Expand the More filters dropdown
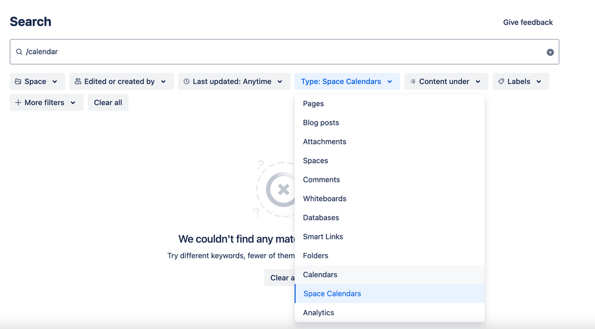 (46, 103)
